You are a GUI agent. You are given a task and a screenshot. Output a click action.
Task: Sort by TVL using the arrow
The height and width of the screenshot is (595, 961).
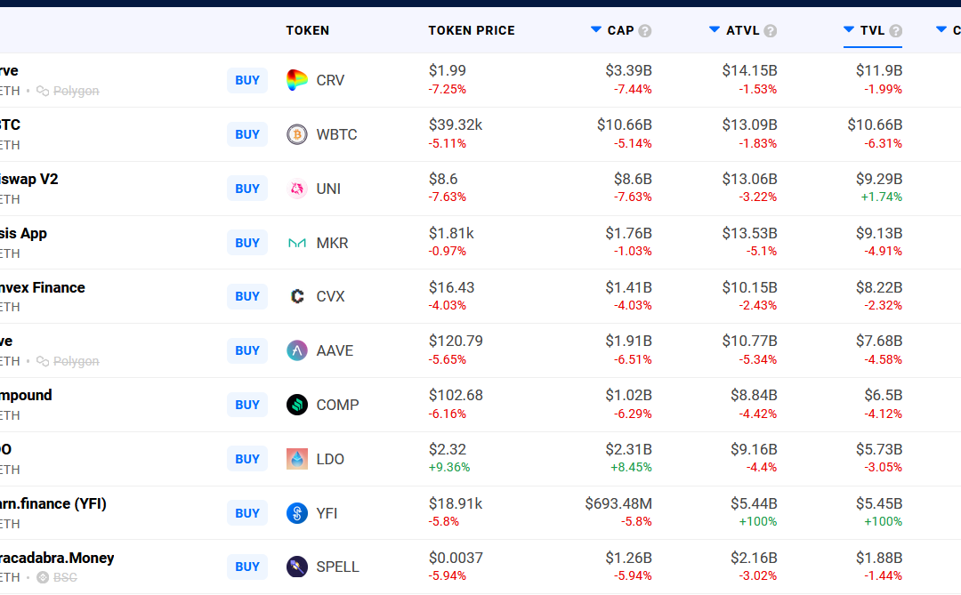point(849,29)
